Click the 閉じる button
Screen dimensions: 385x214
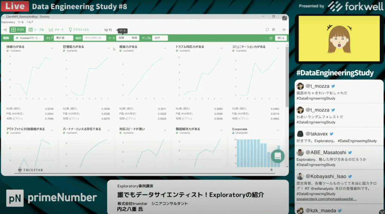pos(281,38)
